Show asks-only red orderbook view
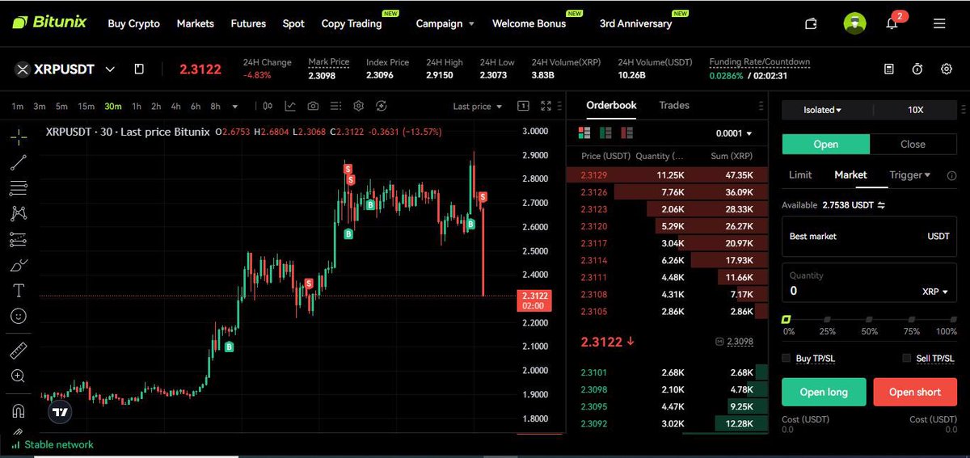Screen dimensions: 970x458 pos(626,133)
